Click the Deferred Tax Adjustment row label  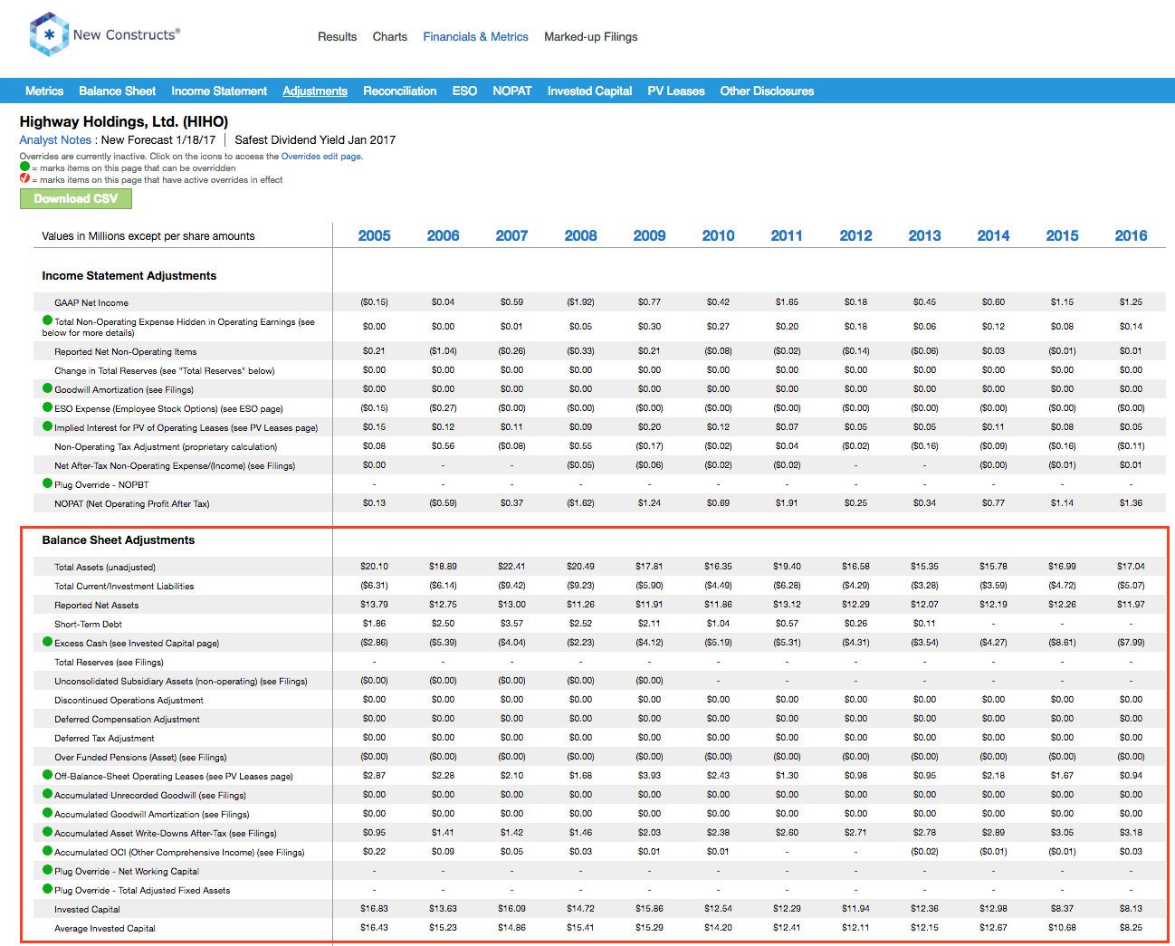pyautogui.click(x=104, y=738)
